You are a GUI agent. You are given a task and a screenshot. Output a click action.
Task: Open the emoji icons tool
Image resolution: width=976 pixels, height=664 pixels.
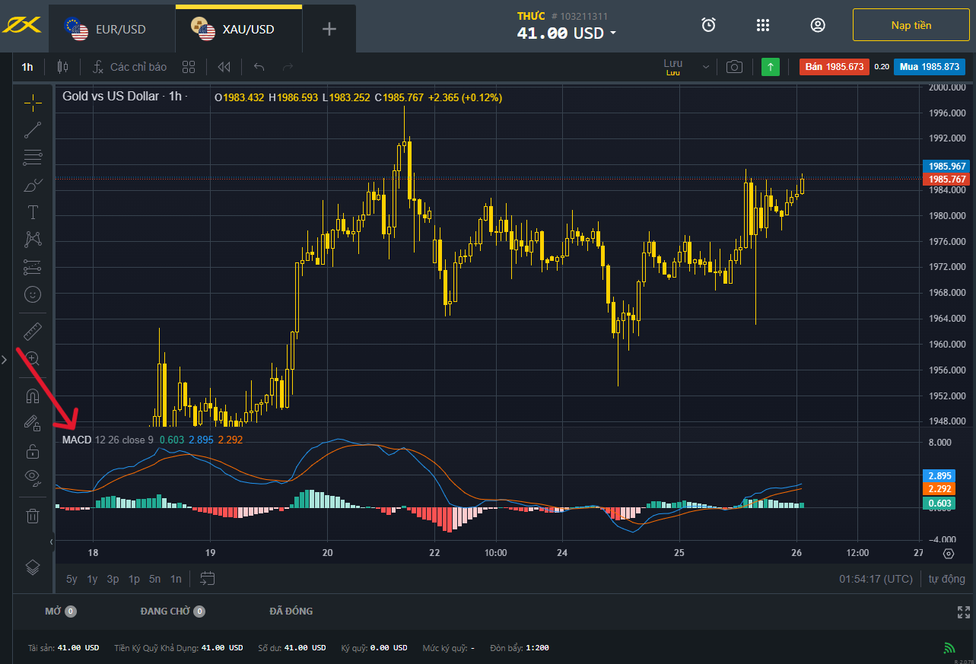point(33,294)
